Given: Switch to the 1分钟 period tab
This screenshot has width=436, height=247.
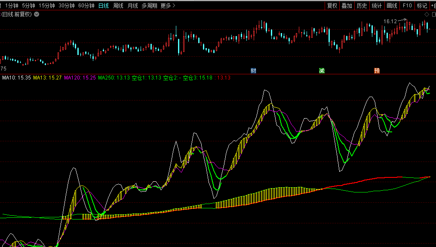Looking at the screenshot, I should pos(12,6).
